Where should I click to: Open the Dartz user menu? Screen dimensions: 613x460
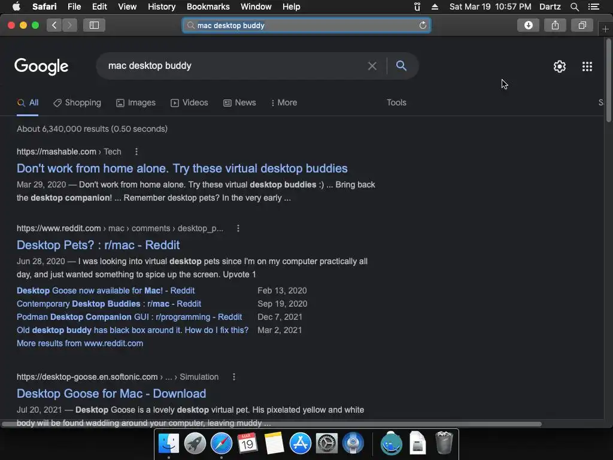tap(550, 7)
